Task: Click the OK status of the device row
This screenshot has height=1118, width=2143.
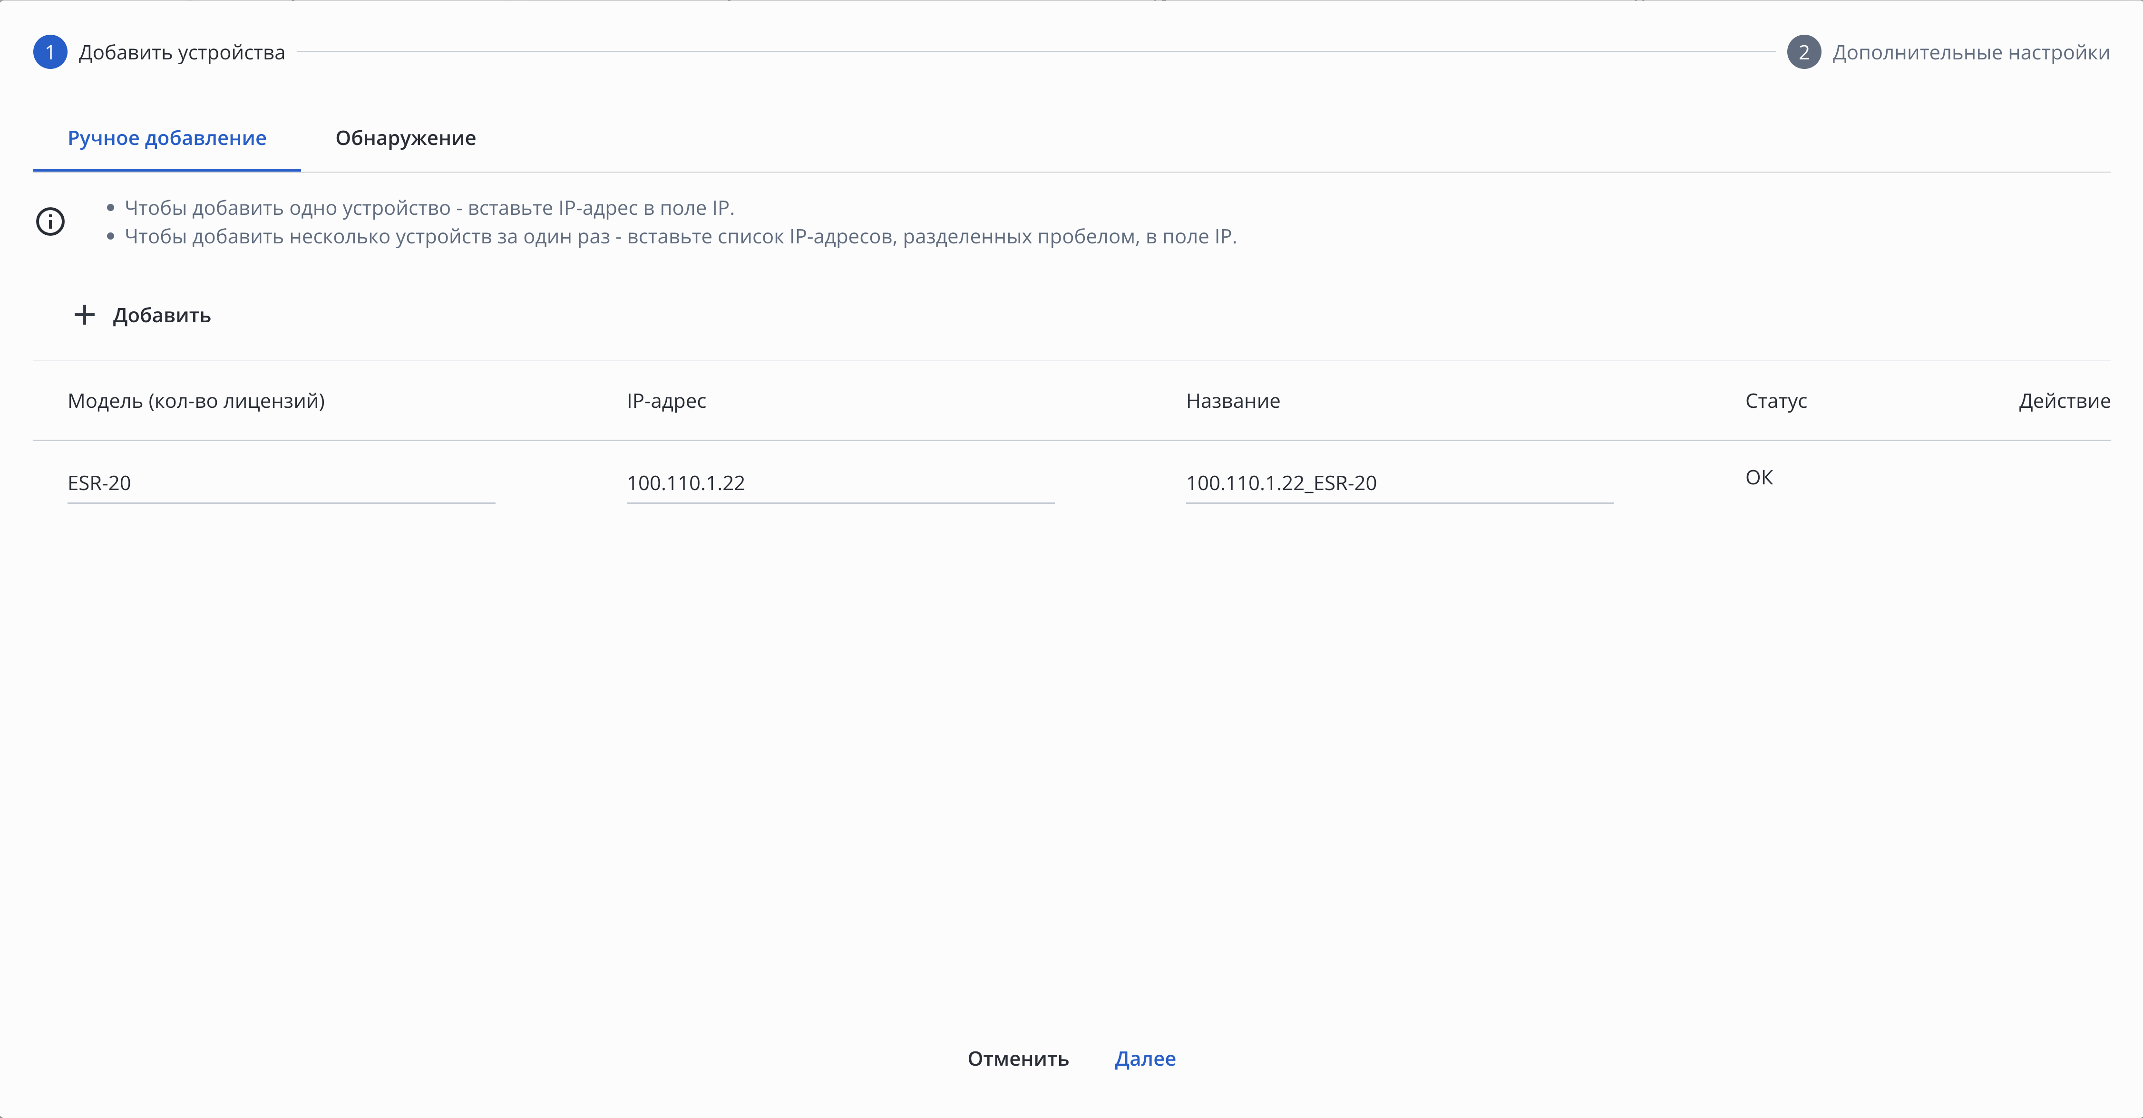Action: coord(1759,477)
